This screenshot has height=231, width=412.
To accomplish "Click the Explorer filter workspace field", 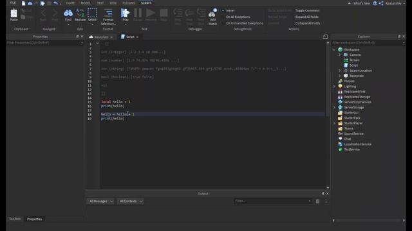I will point(368,43).
